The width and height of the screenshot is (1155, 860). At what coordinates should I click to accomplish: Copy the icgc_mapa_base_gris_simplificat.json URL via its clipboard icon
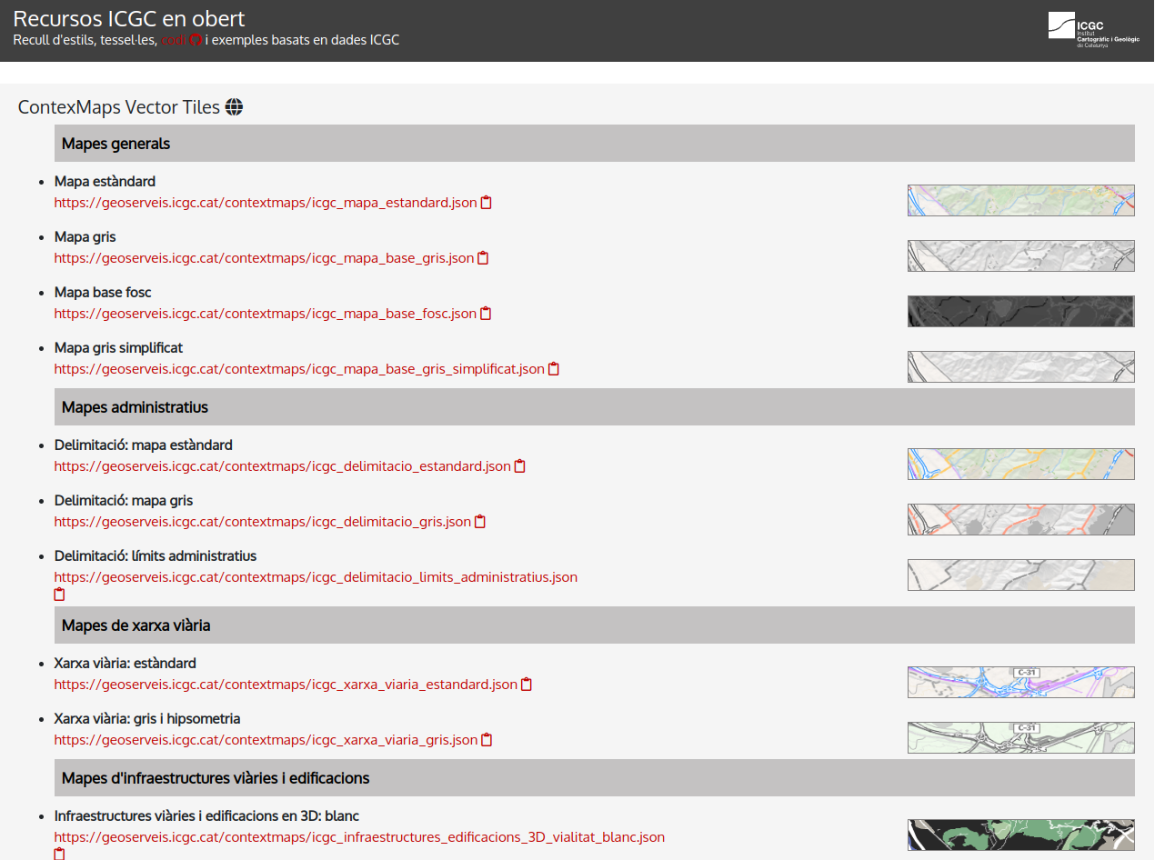point(554,369)
